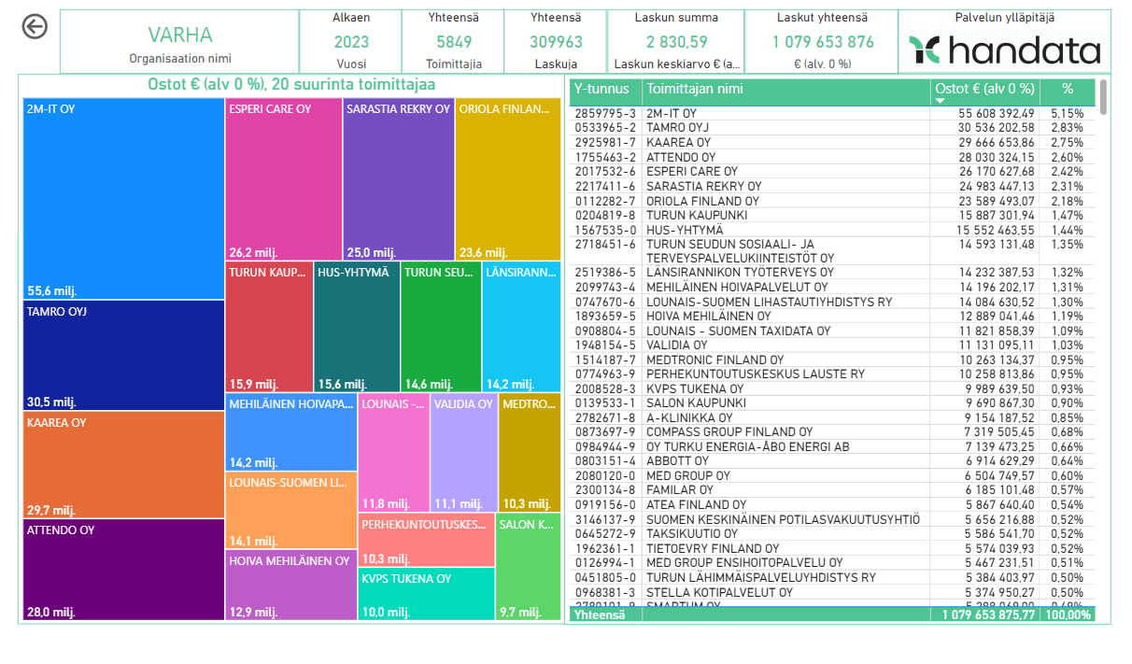Viewport: 1132px width, 664px height.
Task: Select the ABBOTT OY table row
Action: click(832, 461)
